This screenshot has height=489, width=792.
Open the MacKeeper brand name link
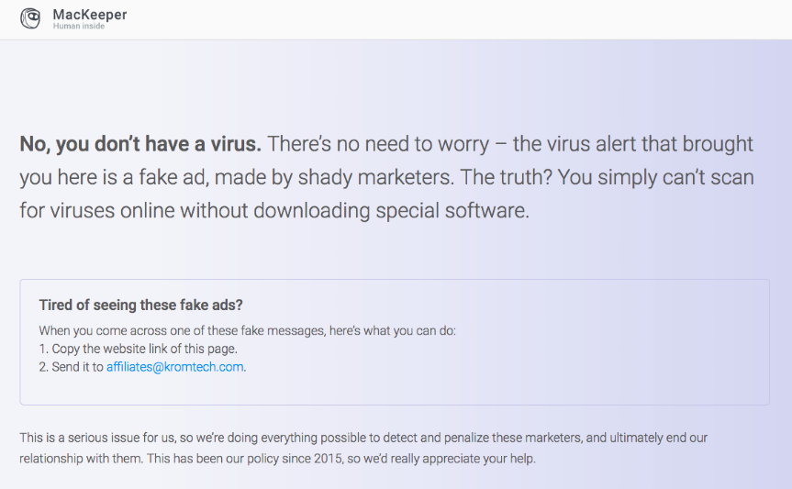pos(90,15)
